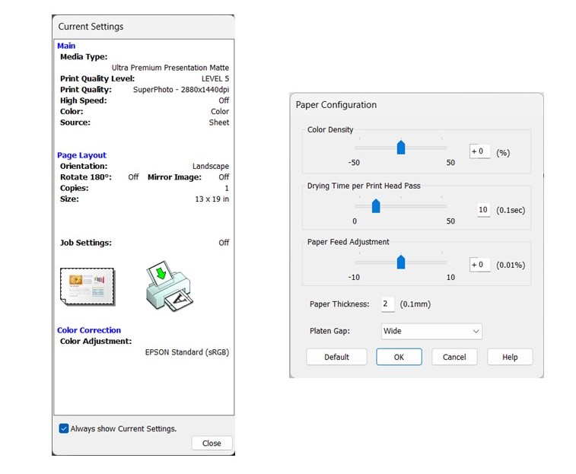Click the Mirror Image label

click(174, 177)
